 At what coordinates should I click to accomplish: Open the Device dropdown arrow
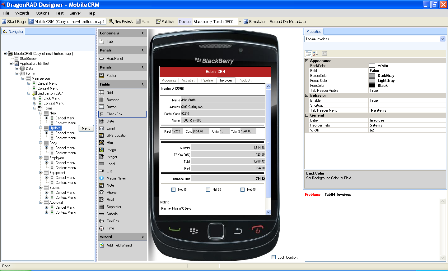click(240, 21)
